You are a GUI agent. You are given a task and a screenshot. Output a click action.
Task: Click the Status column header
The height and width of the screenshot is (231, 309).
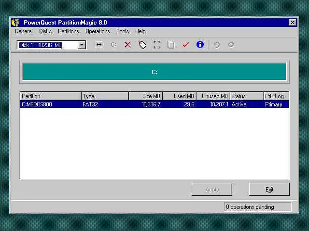tap(247, 96)
